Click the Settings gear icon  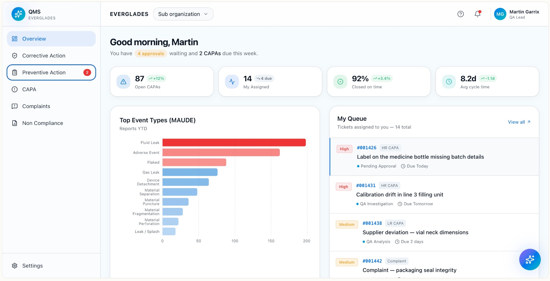[15, 266]
